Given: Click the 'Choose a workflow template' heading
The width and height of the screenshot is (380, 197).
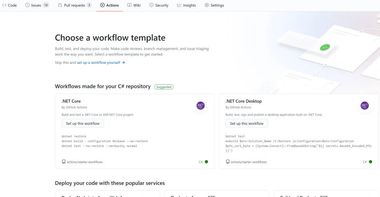Looking at the screenshot, I should (x=110, y=38).
